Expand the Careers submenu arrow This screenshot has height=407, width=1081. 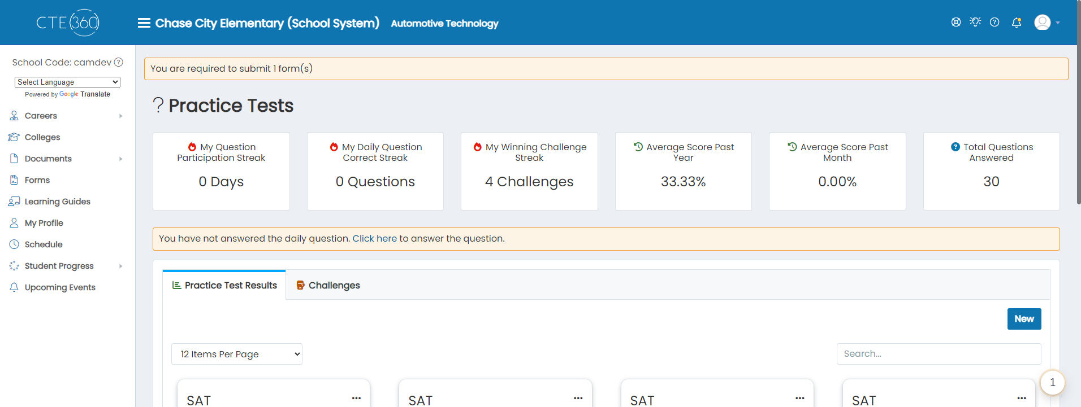121,116
